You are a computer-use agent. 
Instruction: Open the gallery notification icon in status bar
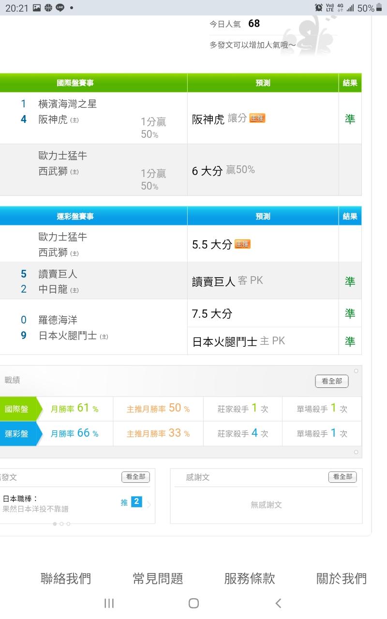[x=37, y=8]
